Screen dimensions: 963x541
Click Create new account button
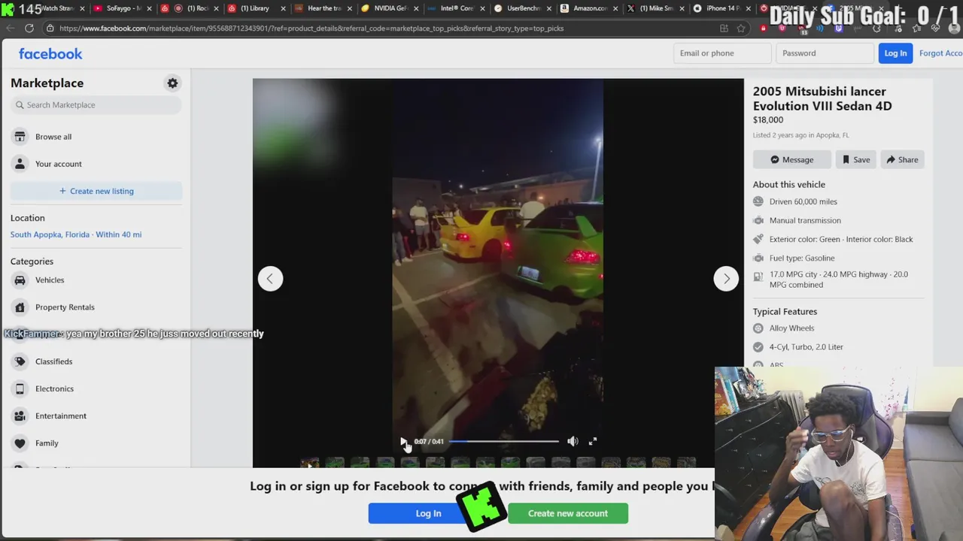[x=568, y=513]
